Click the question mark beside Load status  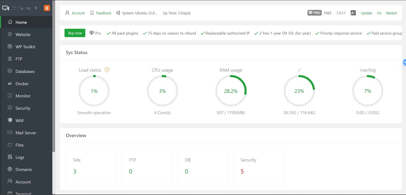(107, 70)
